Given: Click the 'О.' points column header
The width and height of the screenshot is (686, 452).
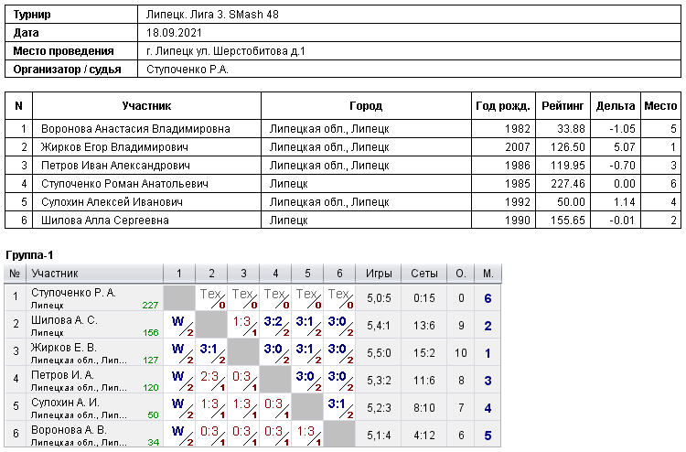Looking at the screenshot, I should pyautogui.click(x=461, y=274).
